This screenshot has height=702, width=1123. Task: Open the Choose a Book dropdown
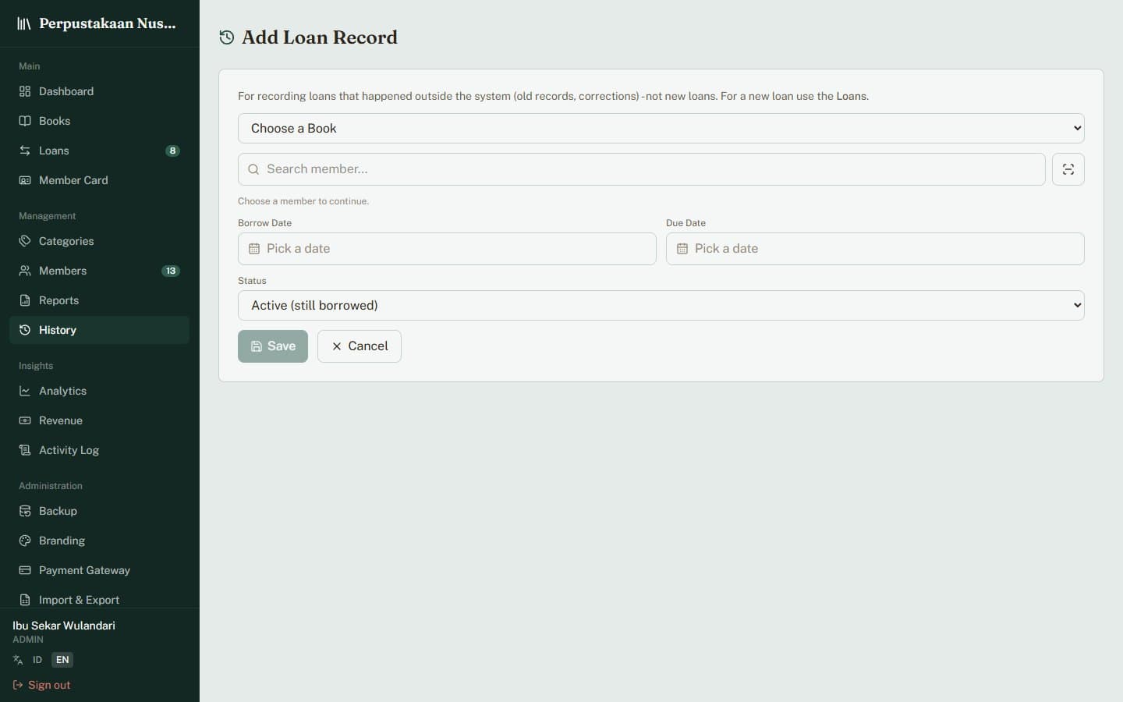tap(661, 129)
